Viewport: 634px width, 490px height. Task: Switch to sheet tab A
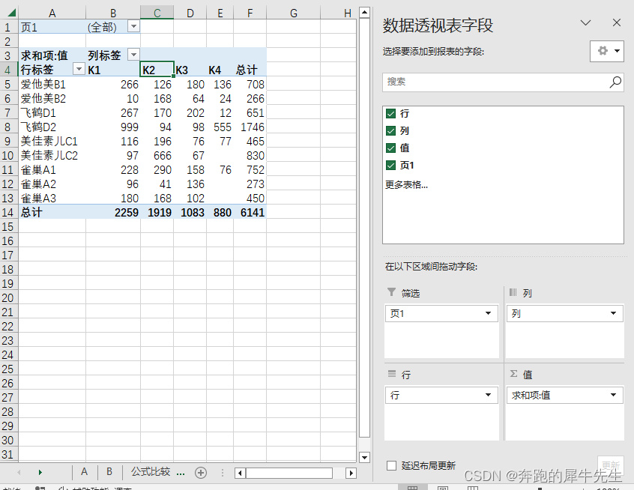84,472
